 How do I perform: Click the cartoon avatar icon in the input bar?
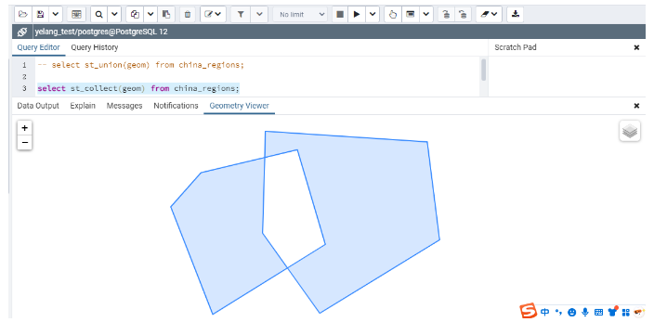pyautogui.click(x=638, y=312)
